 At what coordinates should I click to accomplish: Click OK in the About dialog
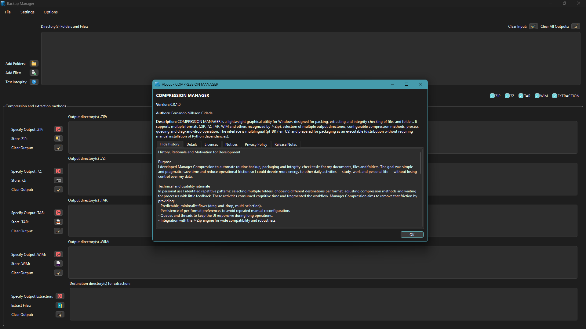click(412, 234)
